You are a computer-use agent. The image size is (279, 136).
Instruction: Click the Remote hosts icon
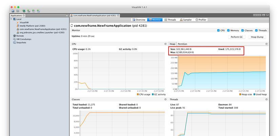(15, 36)
